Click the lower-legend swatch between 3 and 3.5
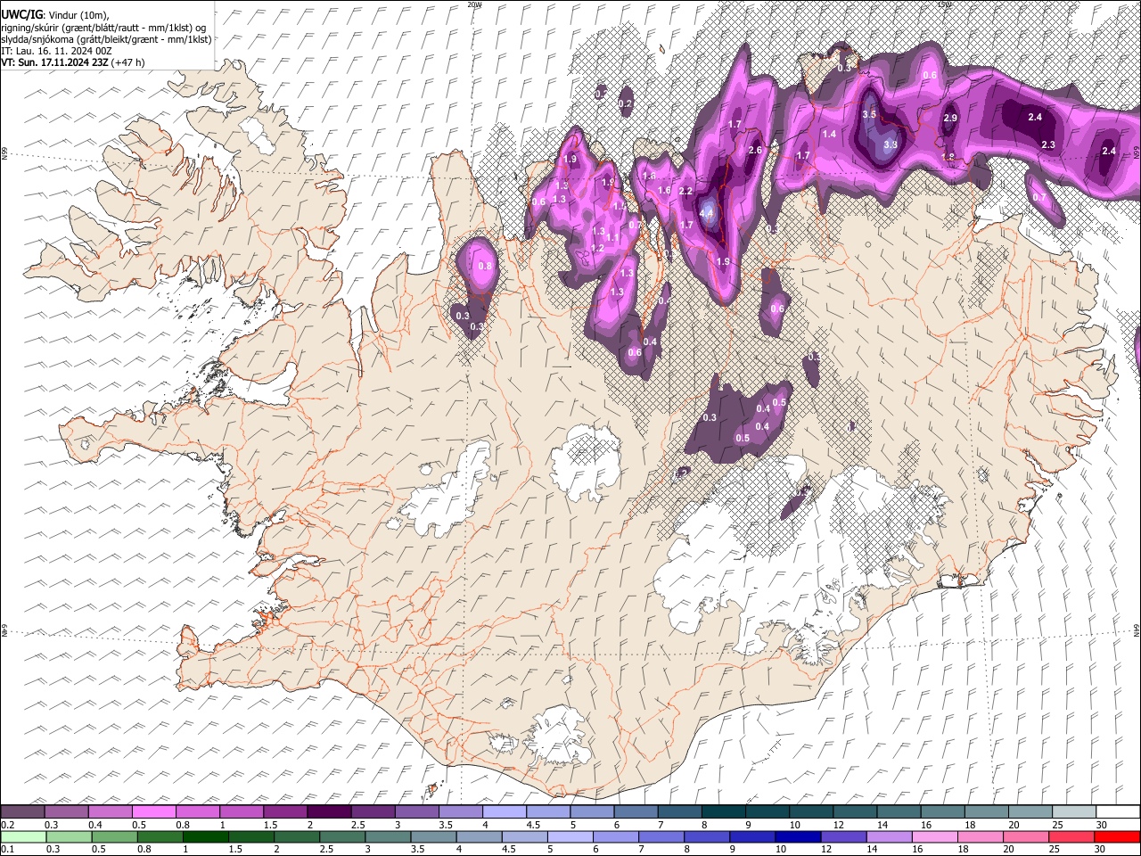 click(x=390, y=836)
